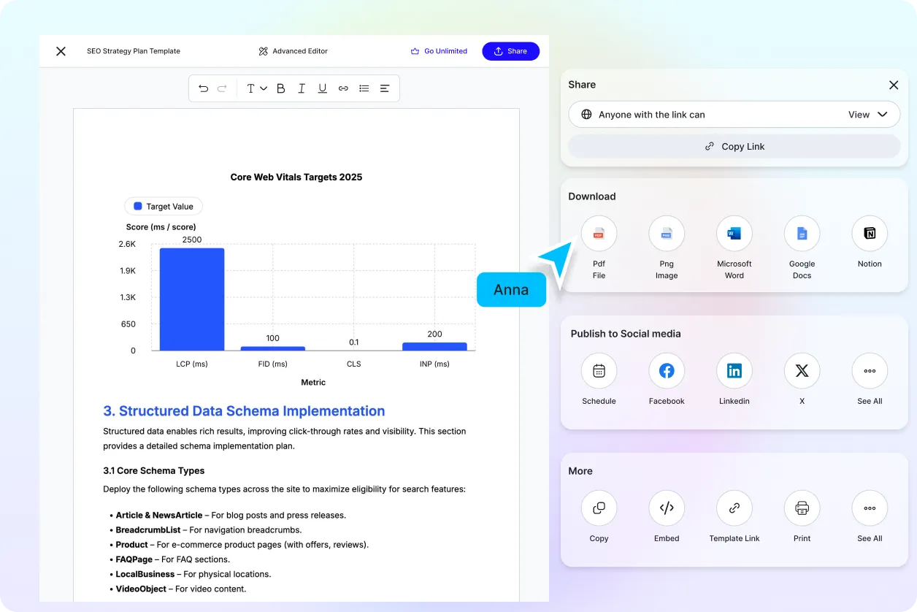This screenshot has height=612, width=917.
Task: Click the SEO Strategy Plan Template title
Action: point(134,51)
